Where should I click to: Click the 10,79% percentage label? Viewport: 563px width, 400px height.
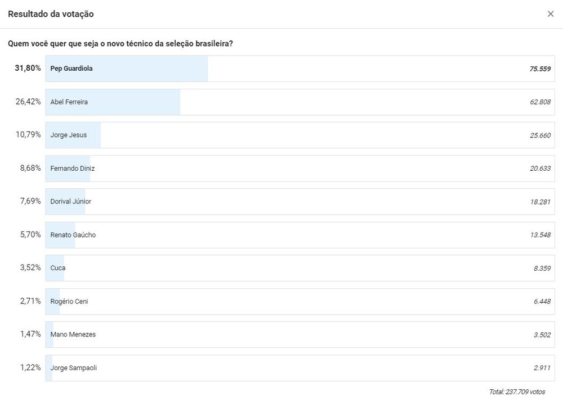click(x=28, y=135)
